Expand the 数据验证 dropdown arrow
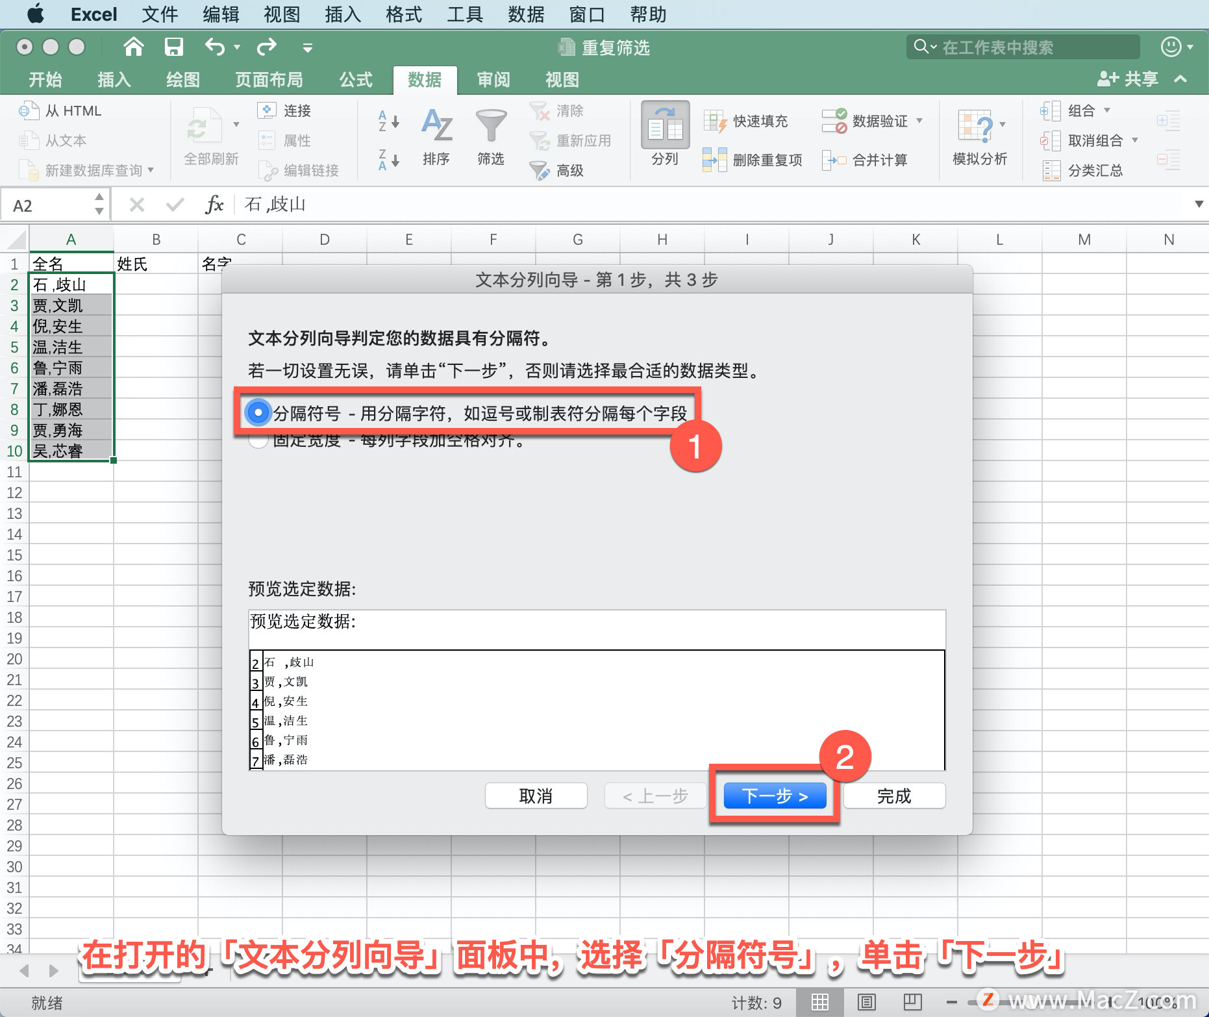 (x=919, y=121)
